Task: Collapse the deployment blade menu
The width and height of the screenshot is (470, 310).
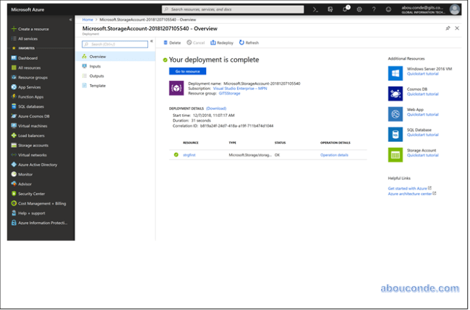Action: (151, 41)
